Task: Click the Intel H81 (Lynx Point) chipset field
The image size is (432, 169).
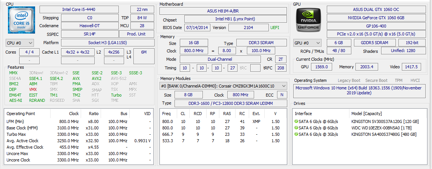Action: click(x=235, y=19)
